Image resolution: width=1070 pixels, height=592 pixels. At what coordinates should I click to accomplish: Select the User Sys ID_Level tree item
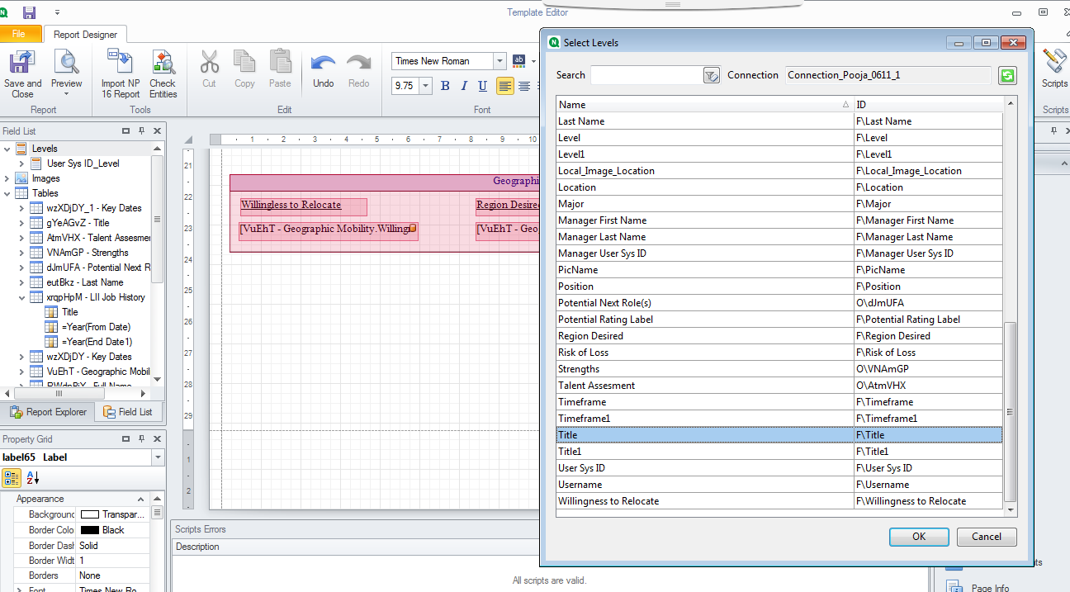[x=83, y=163]
